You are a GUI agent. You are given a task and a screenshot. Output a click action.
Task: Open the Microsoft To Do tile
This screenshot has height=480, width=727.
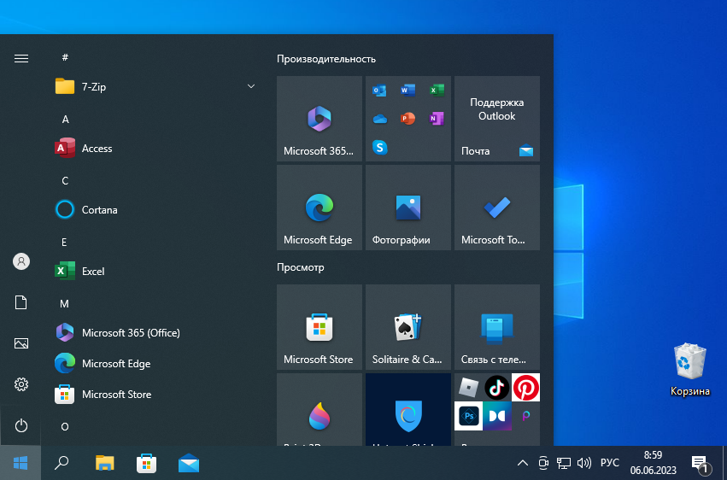pos(497,208)
